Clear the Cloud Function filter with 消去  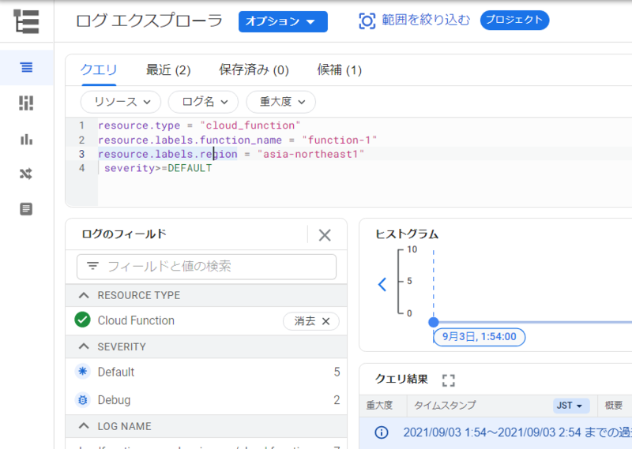(x=311, y=321)
